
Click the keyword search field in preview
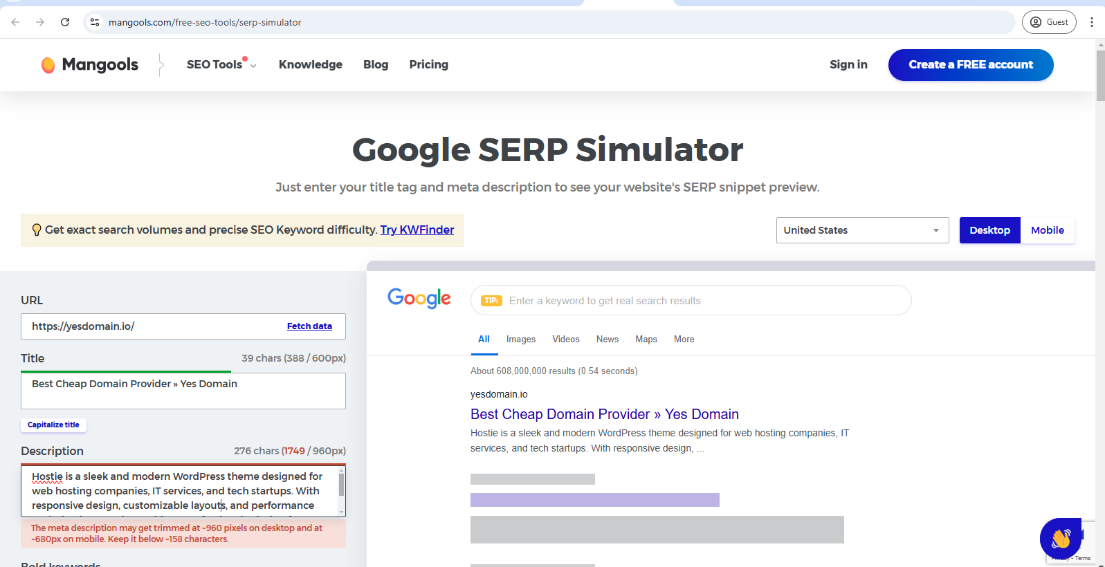coord(691,300)
